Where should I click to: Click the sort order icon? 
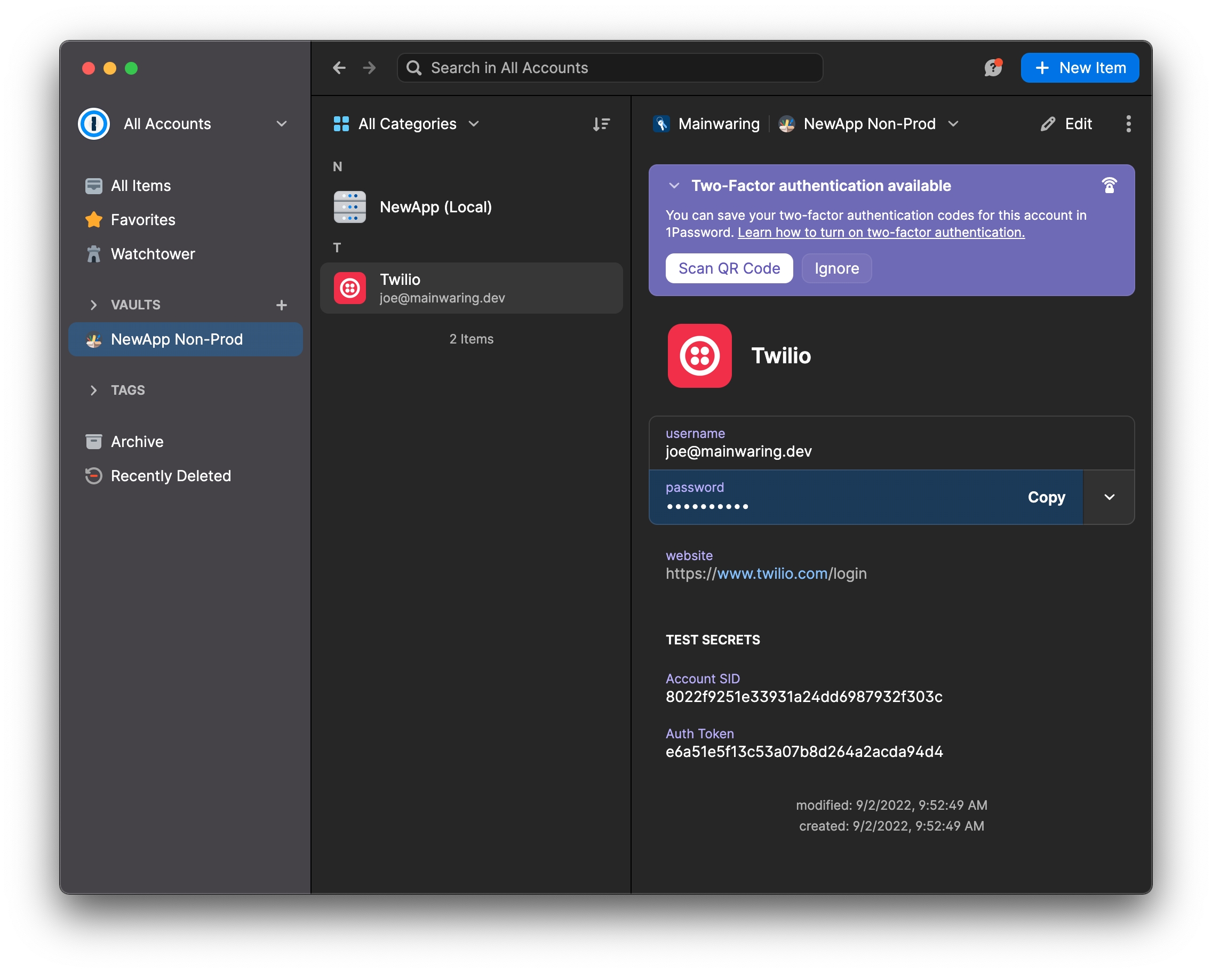tap(601, 124)
